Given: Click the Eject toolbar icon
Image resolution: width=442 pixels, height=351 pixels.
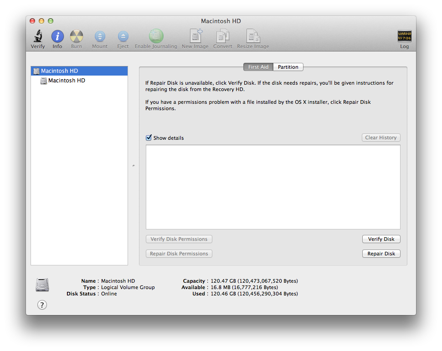Looking at the screenshot, I should (x=123, y=36).
